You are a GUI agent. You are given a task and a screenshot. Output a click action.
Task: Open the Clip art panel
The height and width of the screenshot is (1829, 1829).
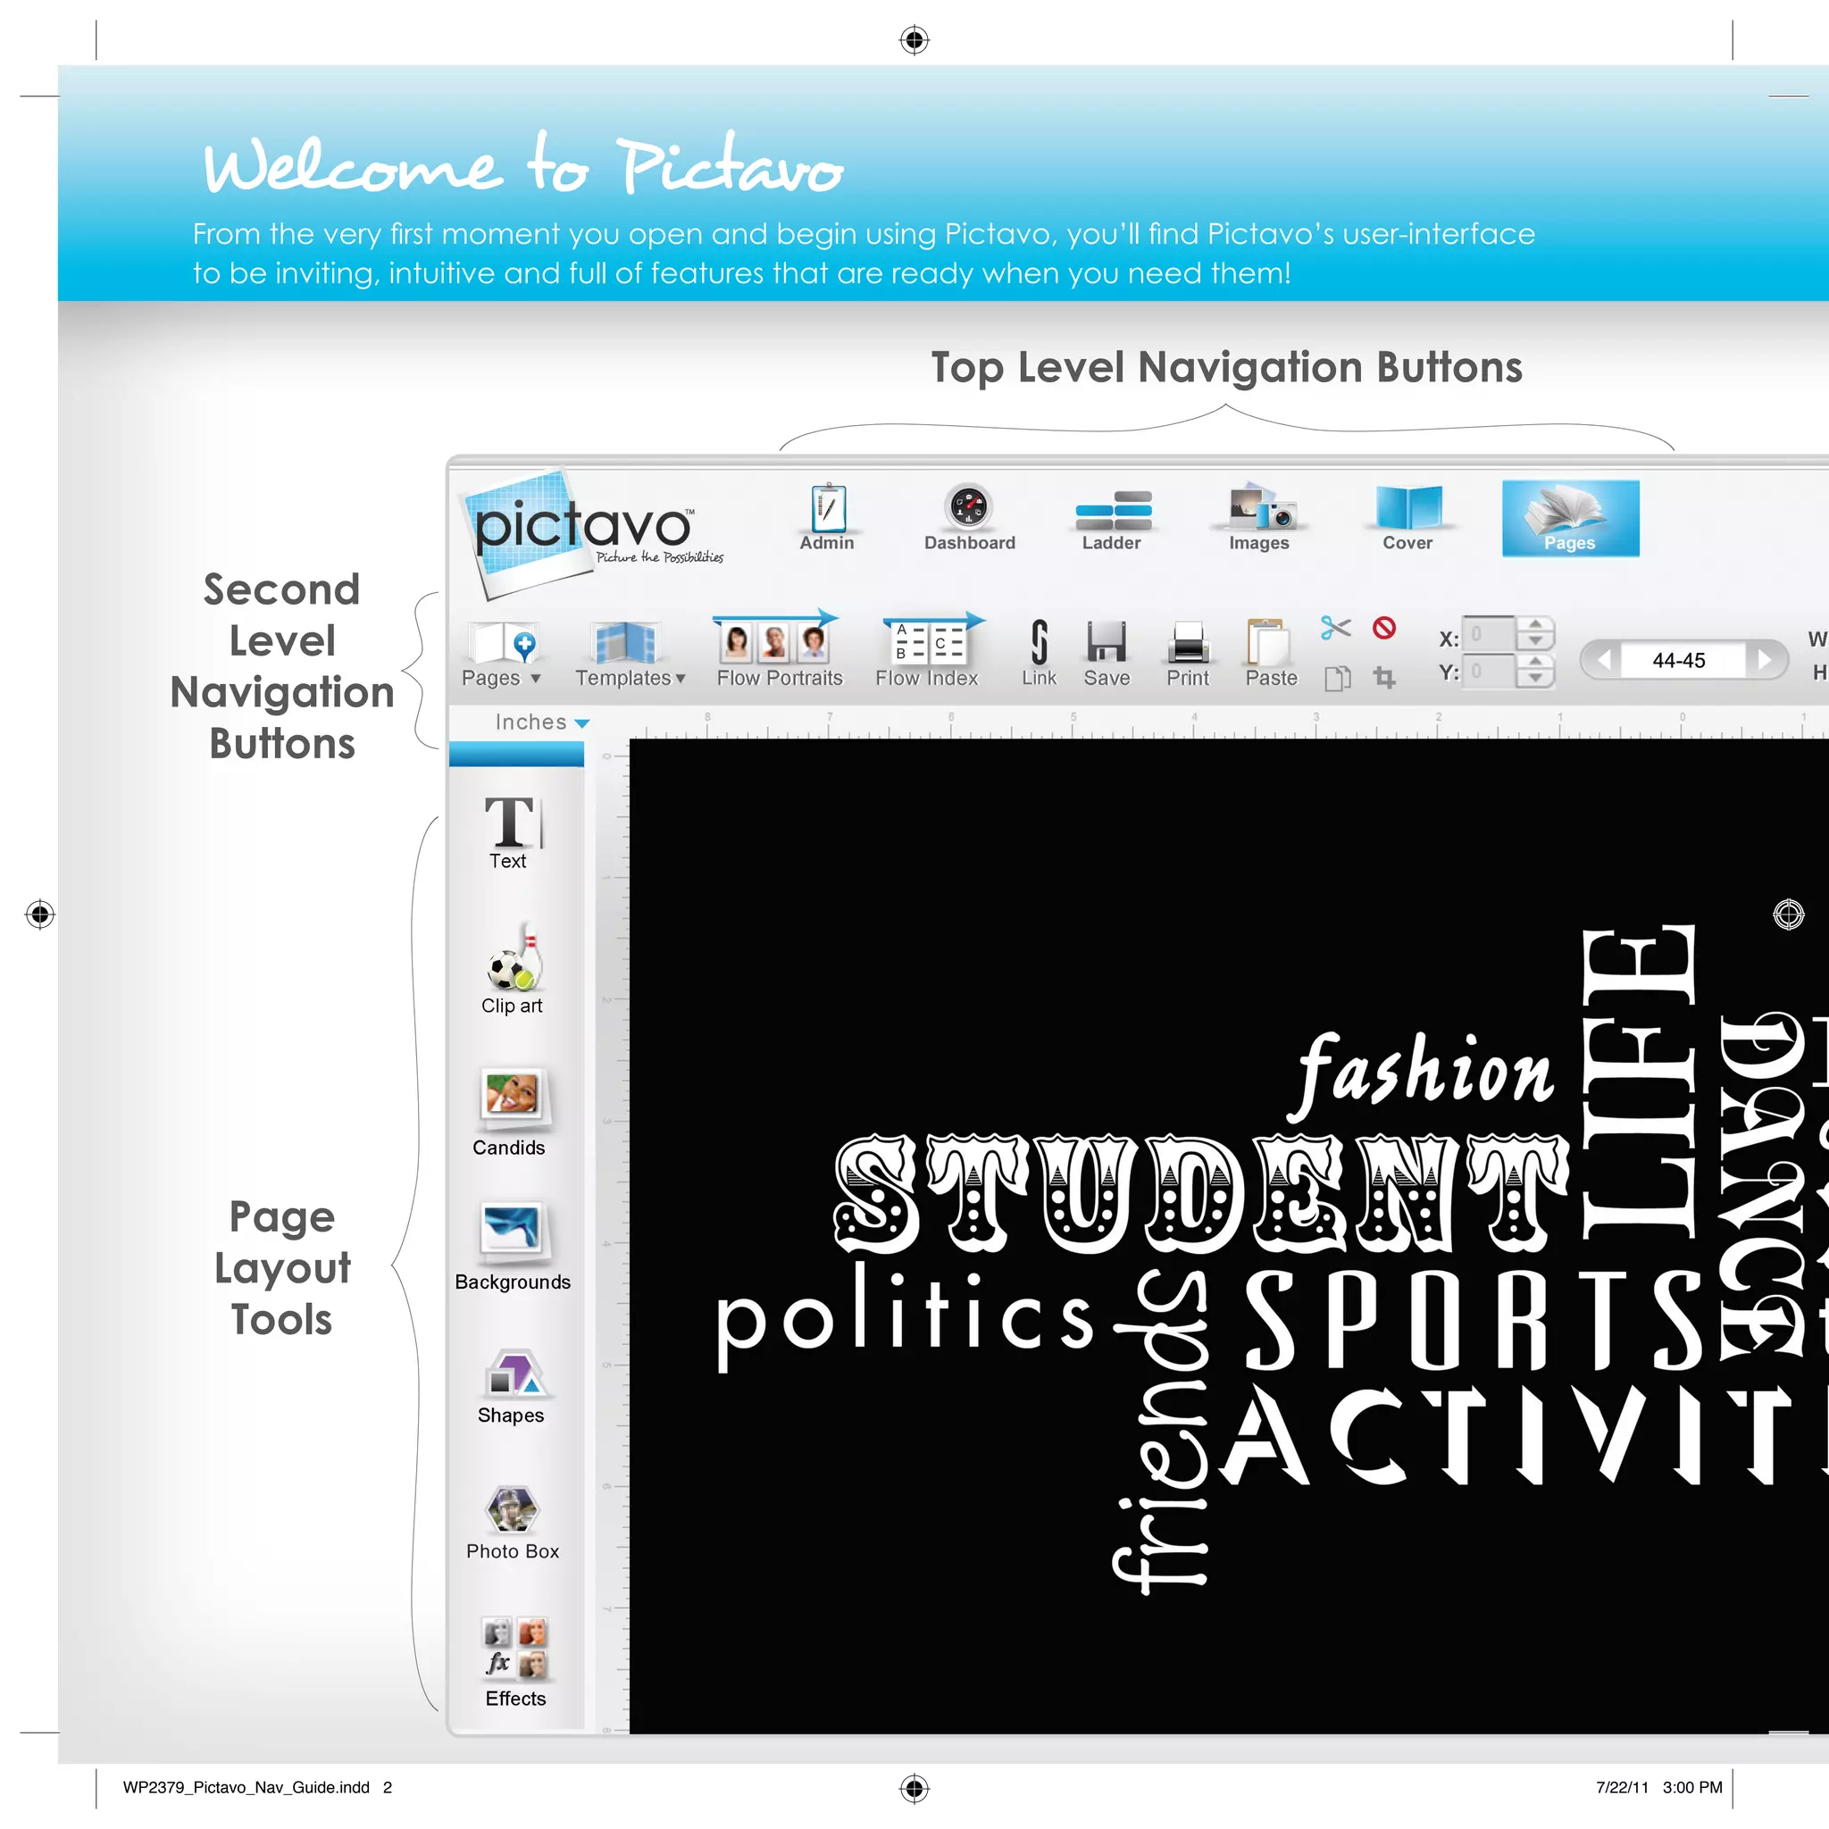(512, 969)
